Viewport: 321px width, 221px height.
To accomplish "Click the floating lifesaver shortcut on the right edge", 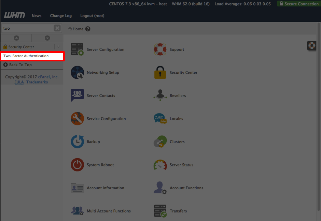I will pyautogui.click(x=311, y=45).
